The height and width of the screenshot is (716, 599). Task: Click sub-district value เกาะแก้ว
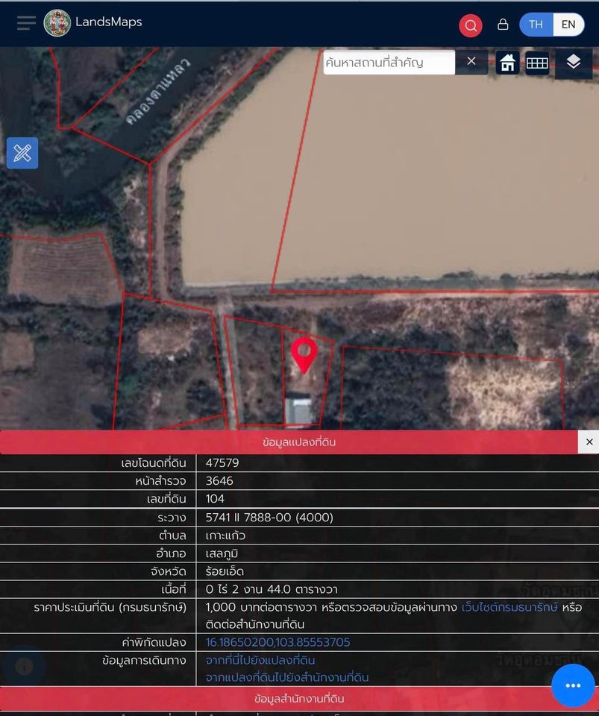(225, 536)
